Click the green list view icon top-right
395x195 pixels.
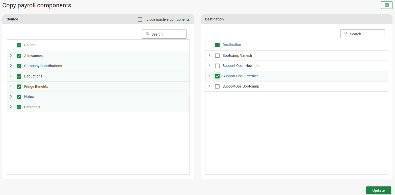coord(386,5)
